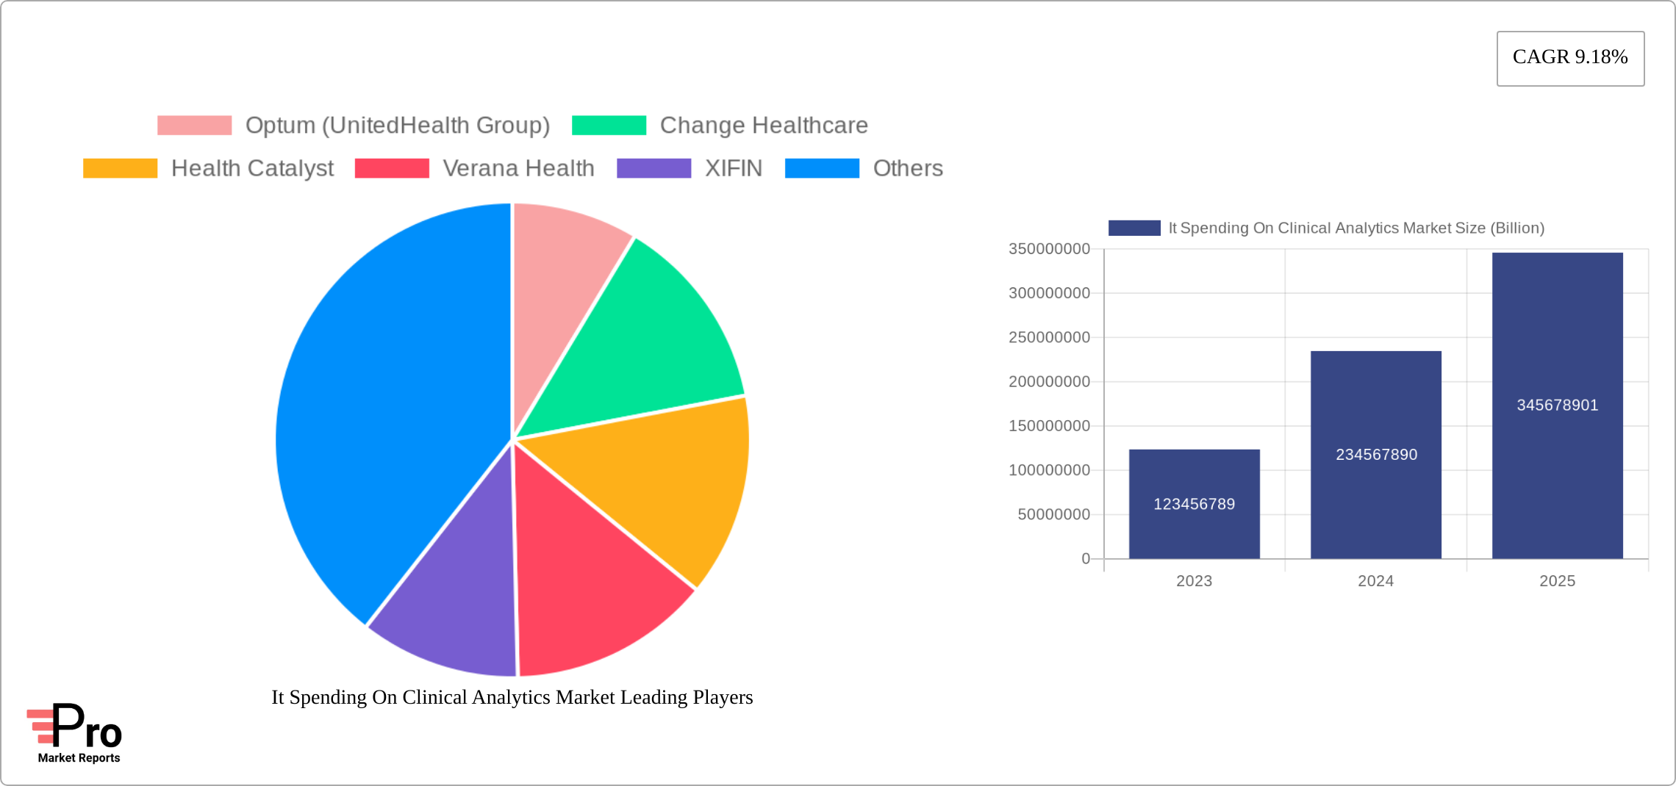This screenshot has width=1676, height=786.
Task: Toggle the Market Size (Billion) legend label
Action: click(x=1356, y=228)
